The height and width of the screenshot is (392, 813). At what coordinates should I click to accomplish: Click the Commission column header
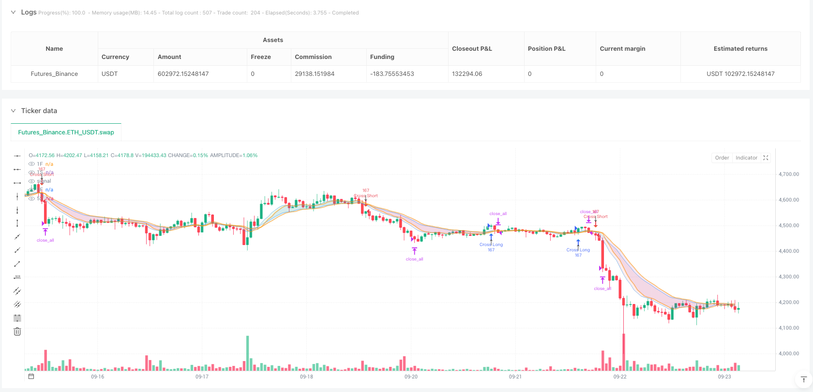(x=329, y=57)
